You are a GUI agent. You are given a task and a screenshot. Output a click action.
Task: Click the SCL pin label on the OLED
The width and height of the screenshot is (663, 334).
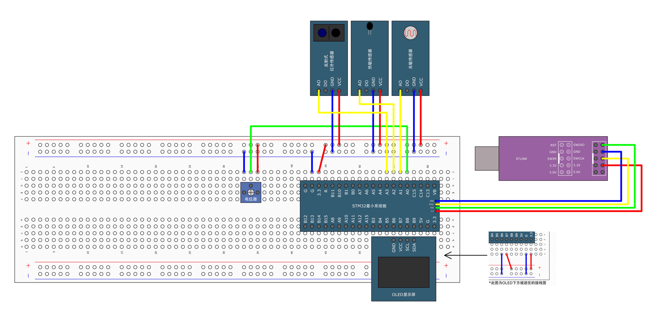coord(407,248)
